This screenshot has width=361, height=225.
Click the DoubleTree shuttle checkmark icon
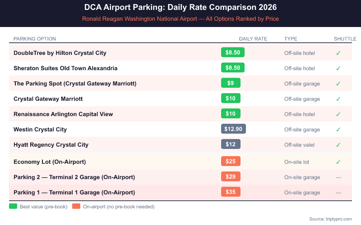pos(338,53)
